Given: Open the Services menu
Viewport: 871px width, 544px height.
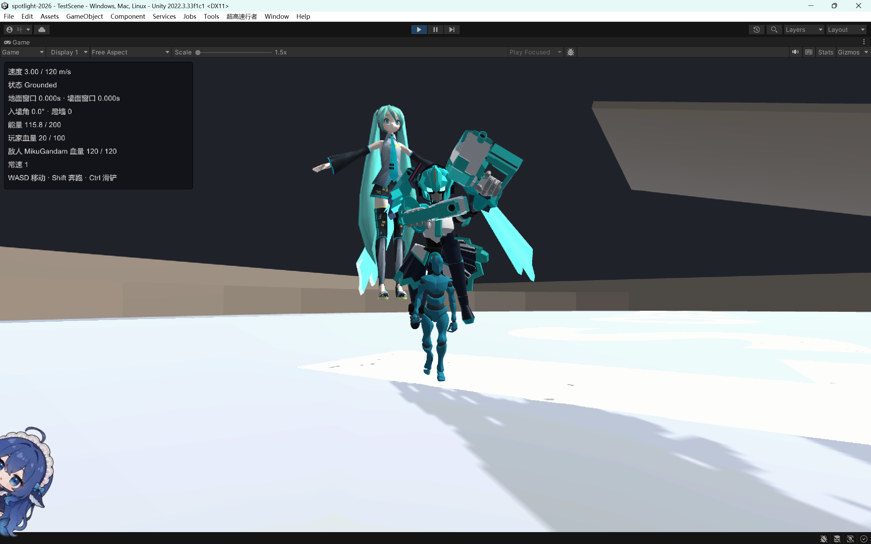Looking at the screenshot, I should 164,17.
